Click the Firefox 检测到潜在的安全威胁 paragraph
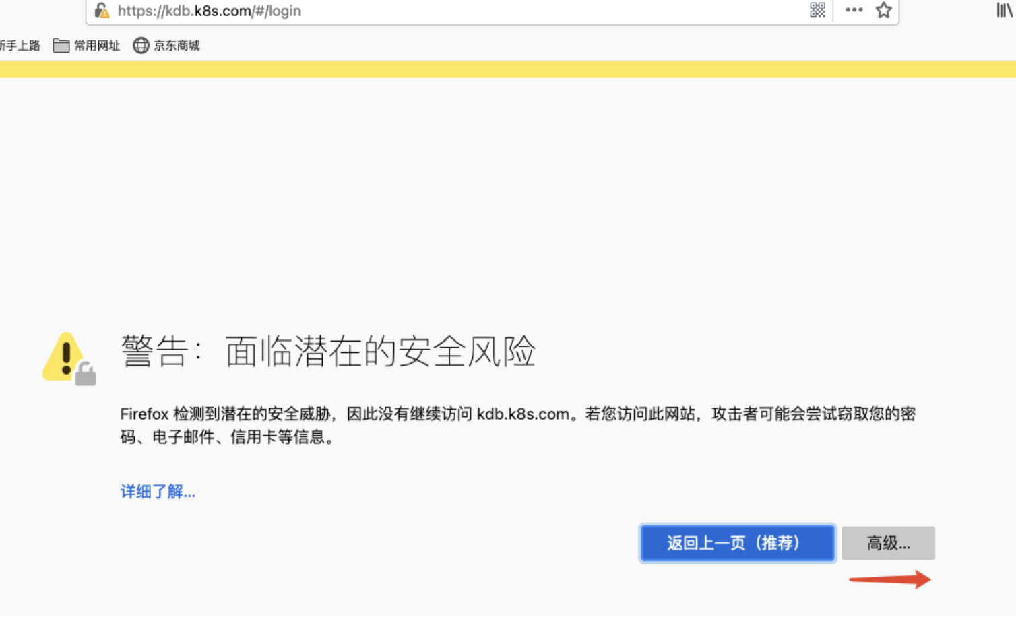1016x617 pixels. (517, 425)
